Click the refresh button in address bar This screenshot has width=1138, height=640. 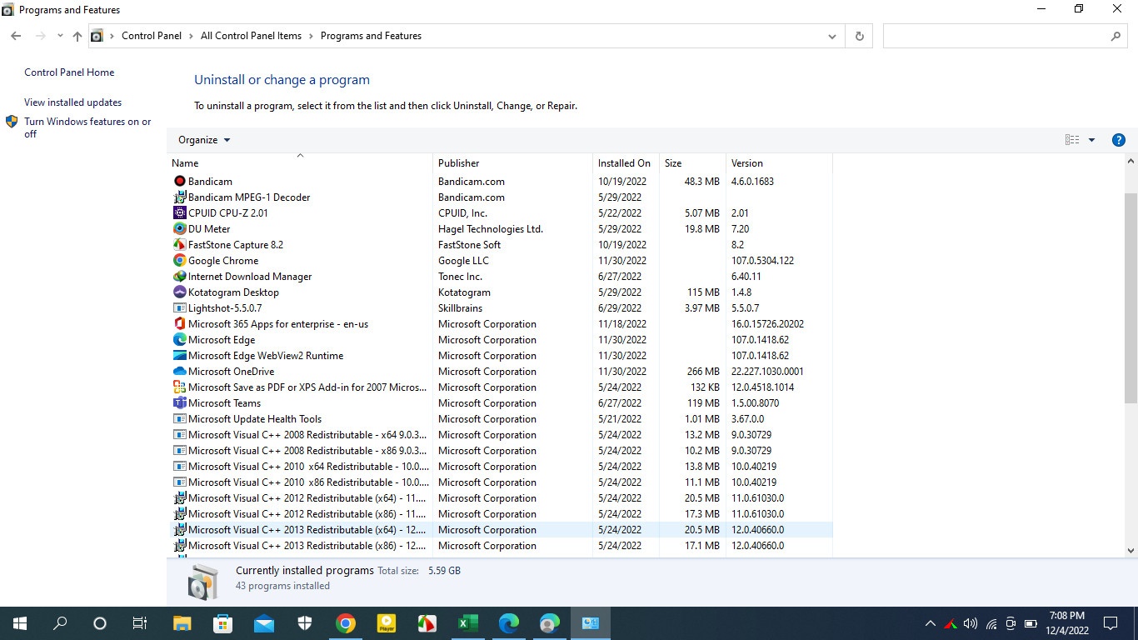859,36
